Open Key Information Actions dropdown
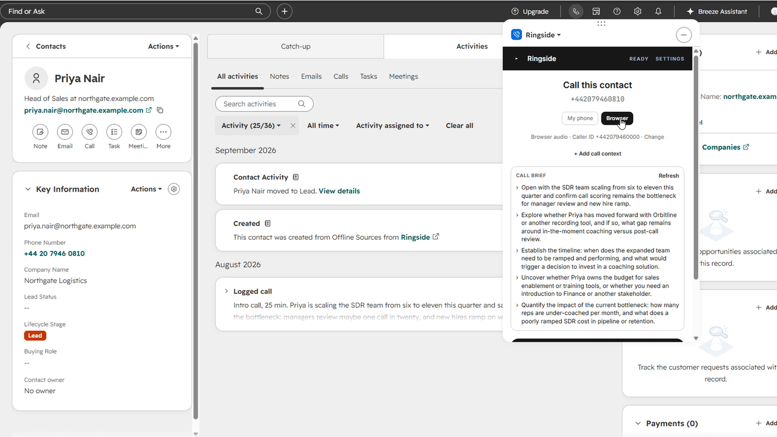Viewport: 777px width, 437px height. click(146, 189)
